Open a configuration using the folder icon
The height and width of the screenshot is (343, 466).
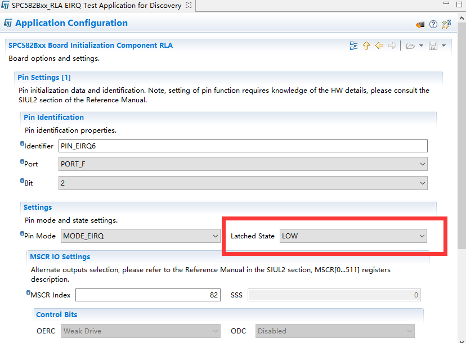click(x=411, y=46)
